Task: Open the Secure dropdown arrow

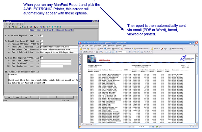Action: (x=160, y=48)
